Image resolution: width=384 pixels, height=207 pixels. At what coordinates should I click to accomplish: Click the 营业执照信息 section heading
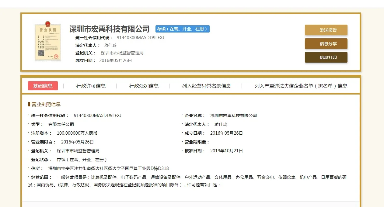coord(46,104)
